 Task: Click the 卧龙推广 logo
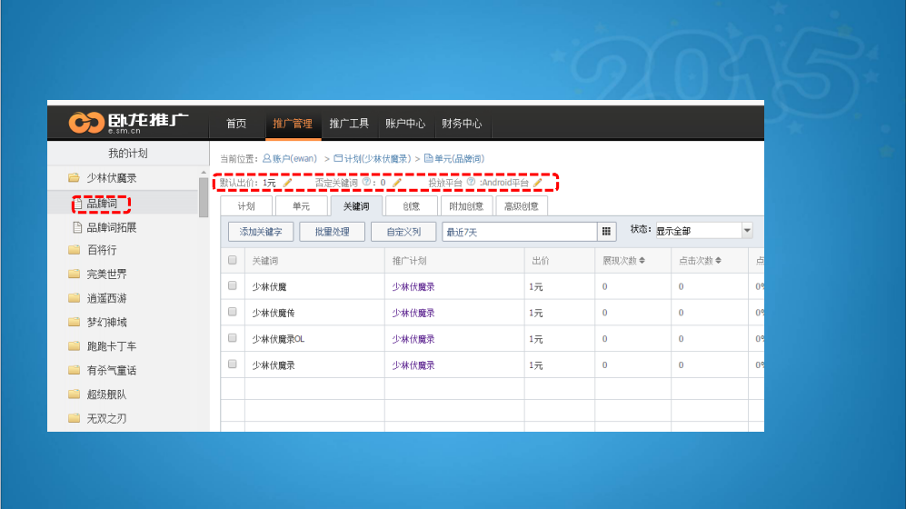[128, 122]
